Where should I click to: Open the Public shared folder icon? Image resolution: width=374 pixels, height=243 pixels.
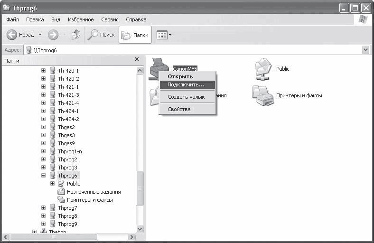[x=263, y=69]
